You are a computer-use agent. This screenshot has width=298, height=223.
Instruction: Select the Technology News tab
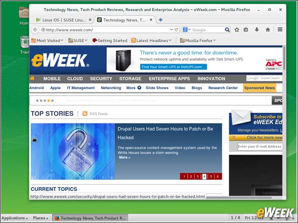[124, 20]
